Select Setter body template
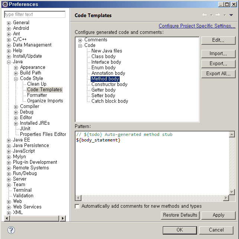 pos(103,96)
